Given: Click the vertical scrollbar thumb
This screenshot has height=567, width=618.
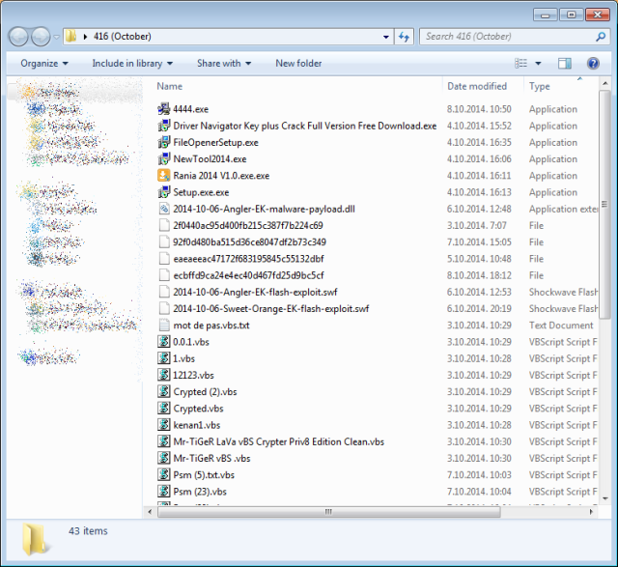Looking at the screenshot, I should 604,204.
